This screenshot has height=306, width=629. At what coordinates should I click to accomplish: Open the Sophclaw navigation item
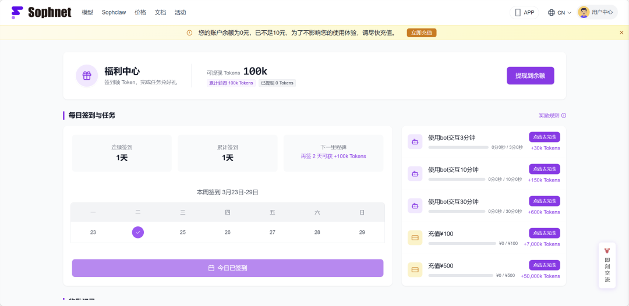pyautogui.click(x=114, y=12)
